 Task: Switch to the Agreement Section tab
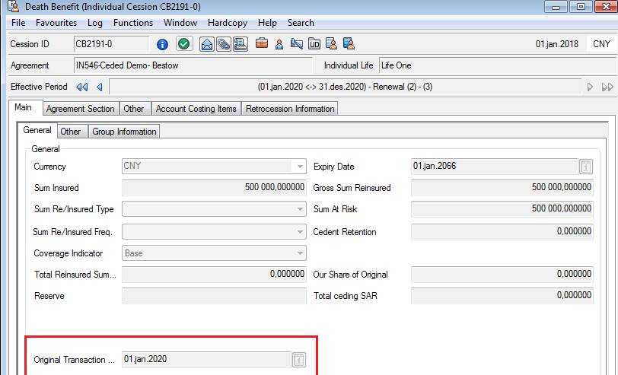pos(81,109)
